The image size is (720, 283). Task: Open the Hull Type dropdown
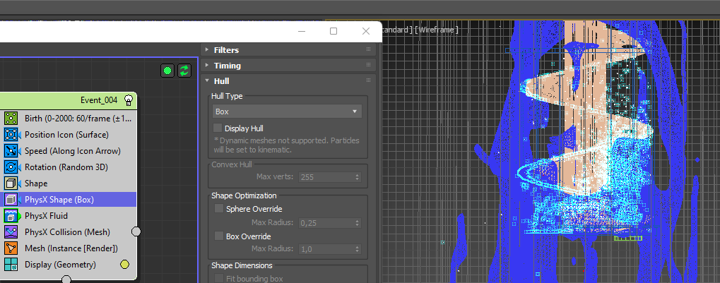pyautogui.click(x=287, y=112)
